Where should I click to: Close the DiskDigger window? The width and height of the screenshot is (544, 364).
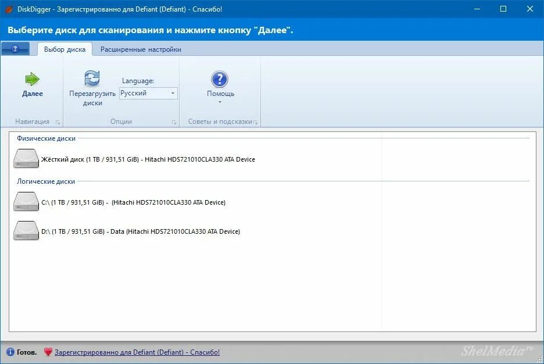pyautogui.click(x=530, y=9)
